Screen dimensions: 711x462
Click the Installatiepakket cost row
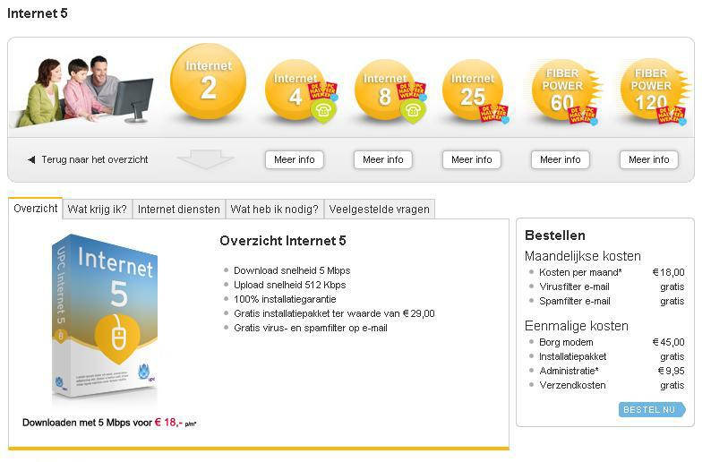tap(607, 356)
